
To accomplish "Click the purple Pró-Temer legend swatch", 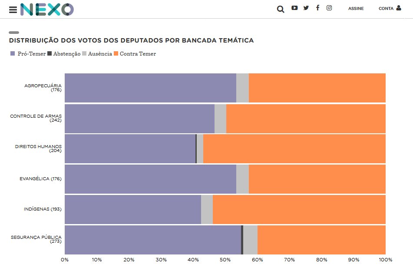I will (13, 54).
